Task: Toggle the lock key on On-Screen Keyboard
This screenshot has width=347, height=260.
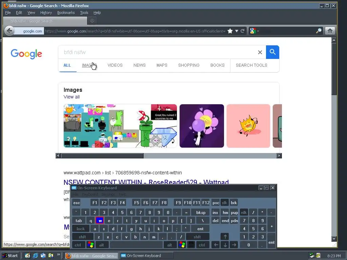Action: click(81, 229)
